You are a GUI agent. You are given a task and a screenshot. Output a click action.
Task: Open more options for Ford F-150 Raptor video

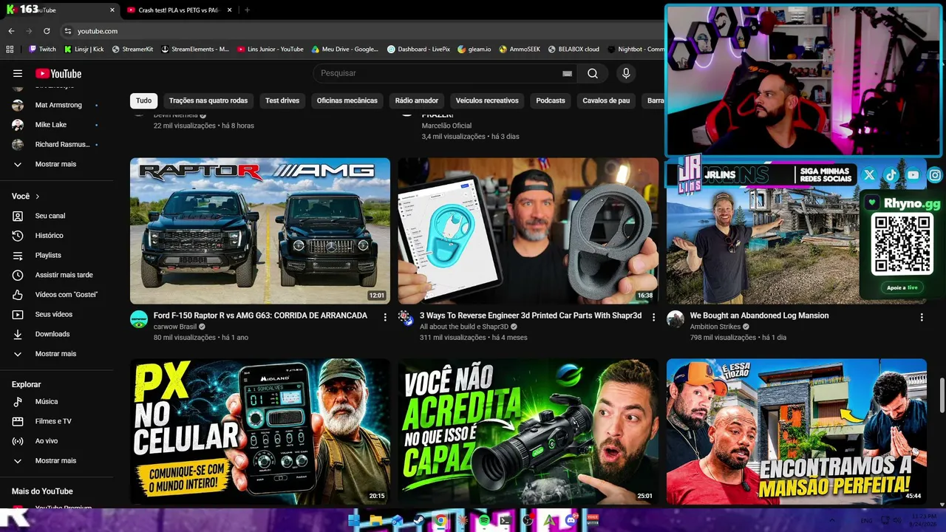[x=385, y=317]
